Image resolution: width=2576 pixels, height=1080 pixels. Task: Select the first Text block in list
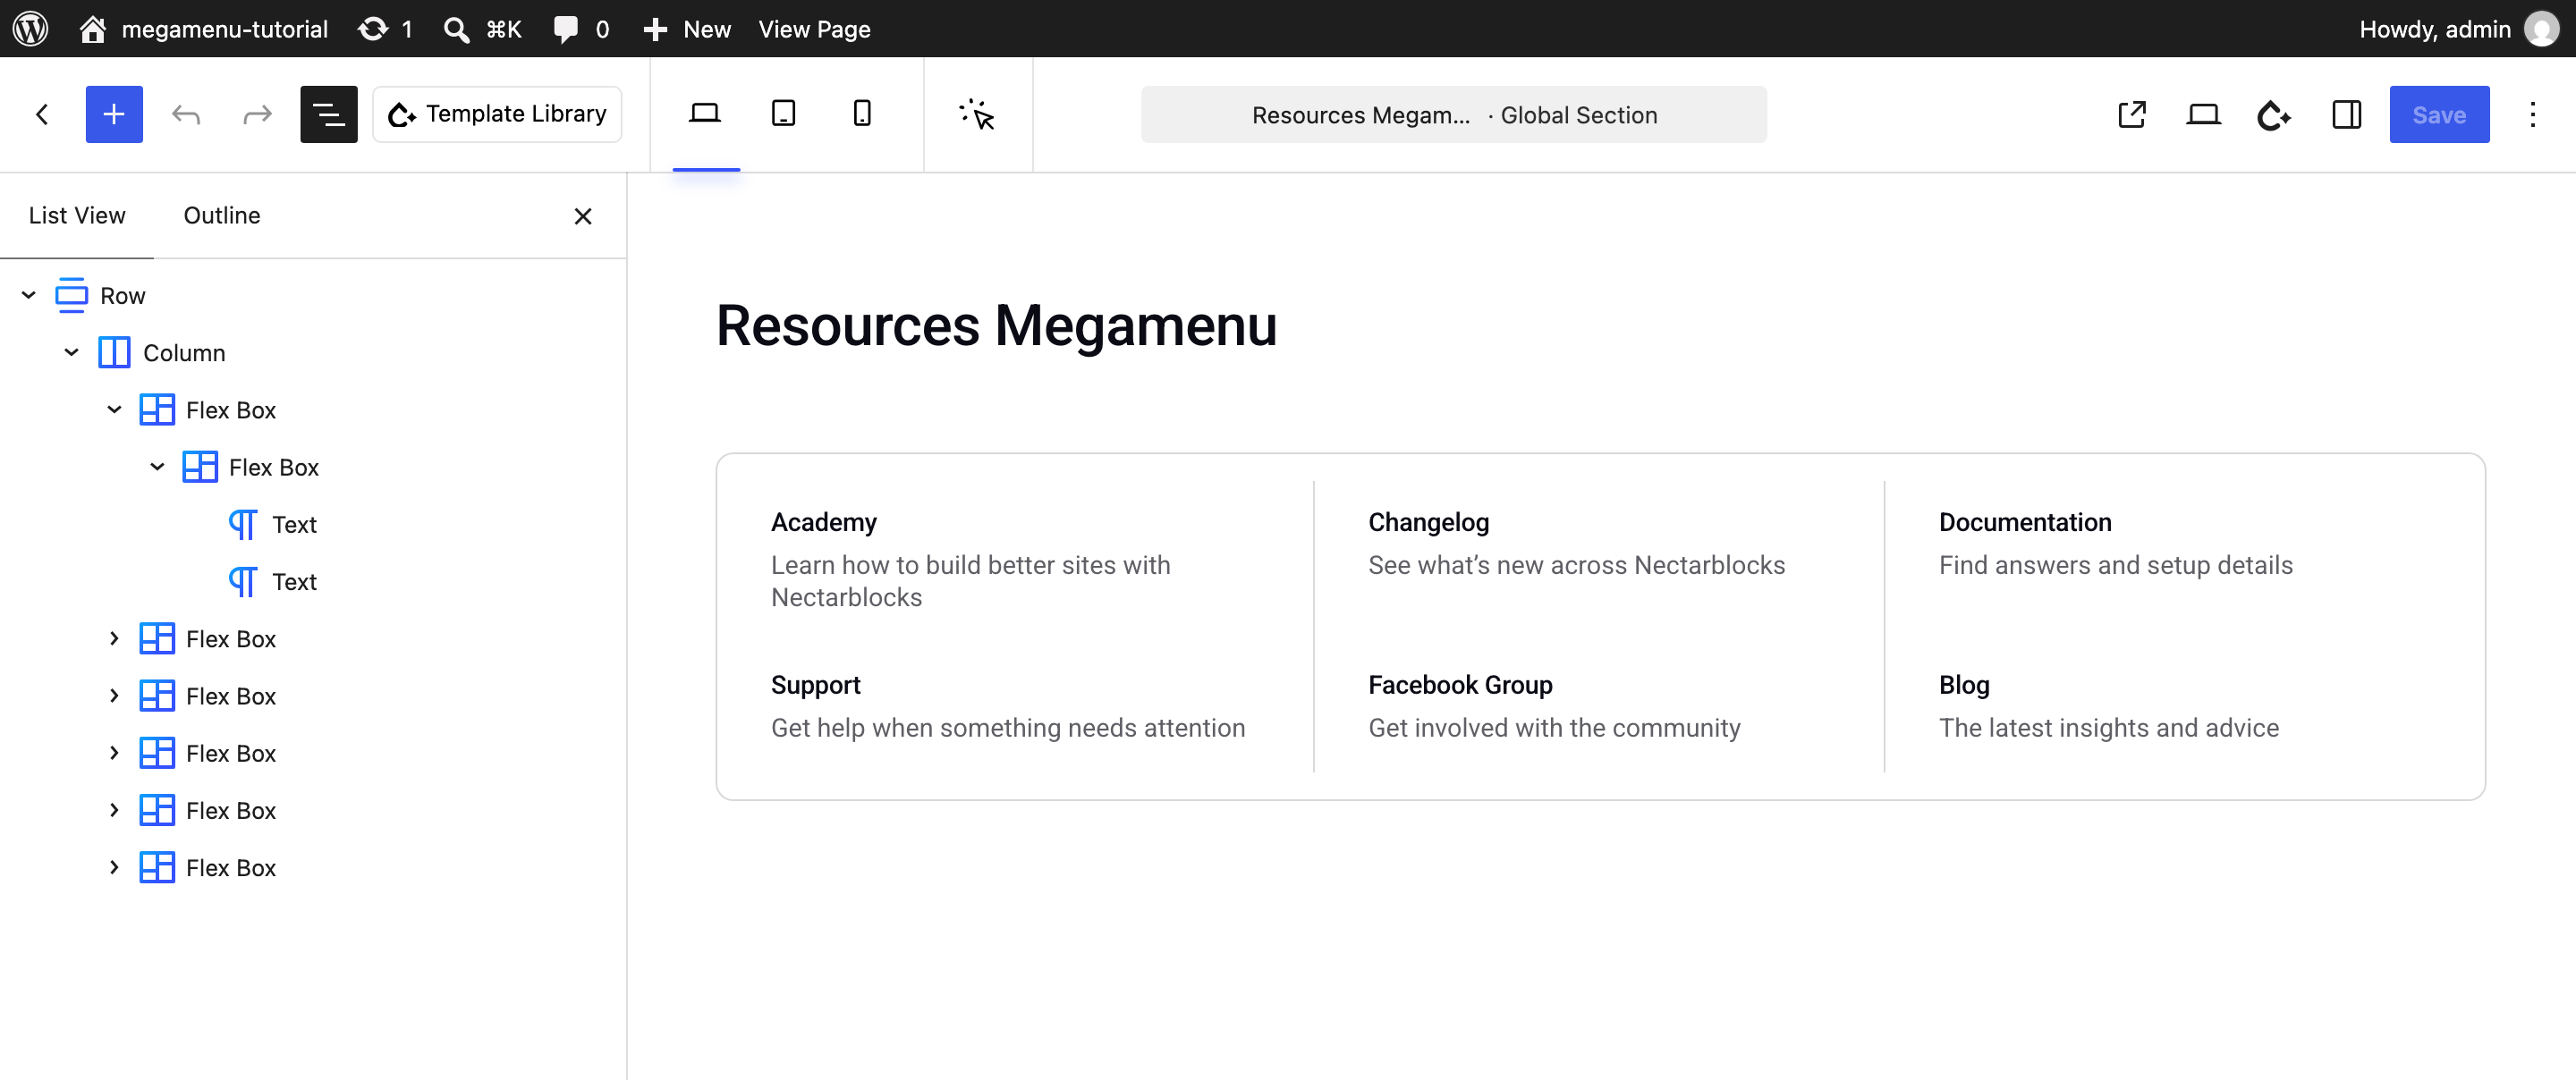point(294,524)
